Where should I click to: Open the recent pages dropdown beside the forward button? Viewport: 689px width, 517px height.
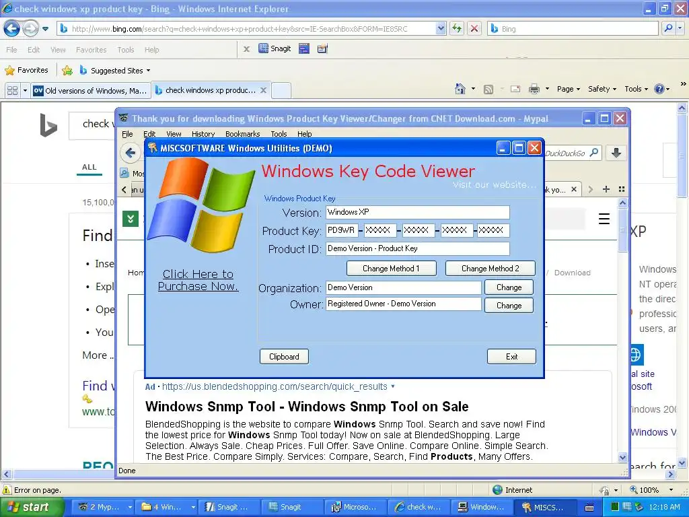[45, 29]
